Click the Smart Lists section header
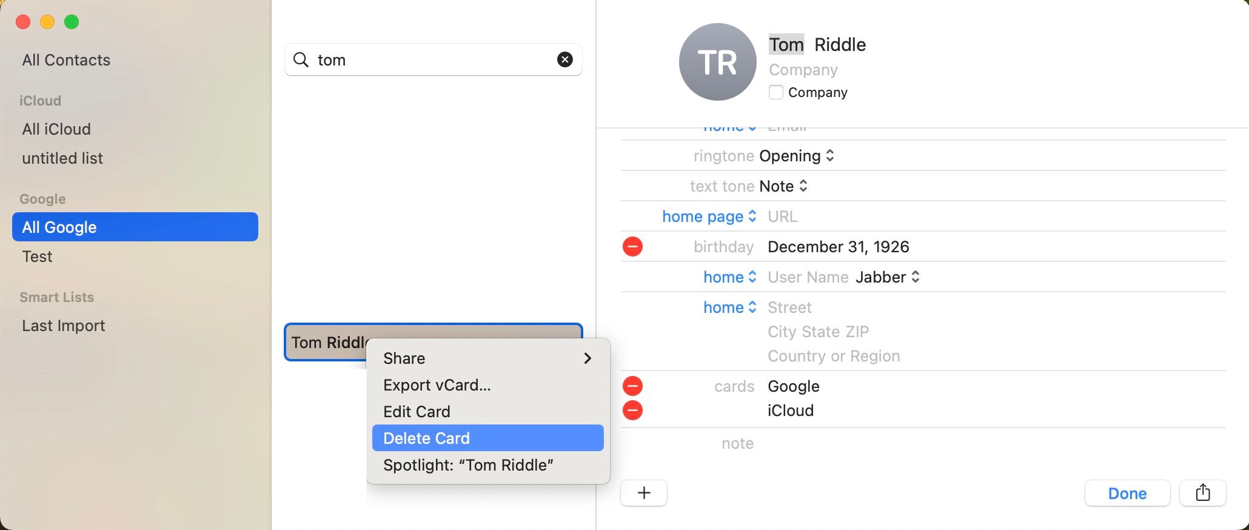The width and height of the screenshot is (1249, 530). click(x=56, y=297)
